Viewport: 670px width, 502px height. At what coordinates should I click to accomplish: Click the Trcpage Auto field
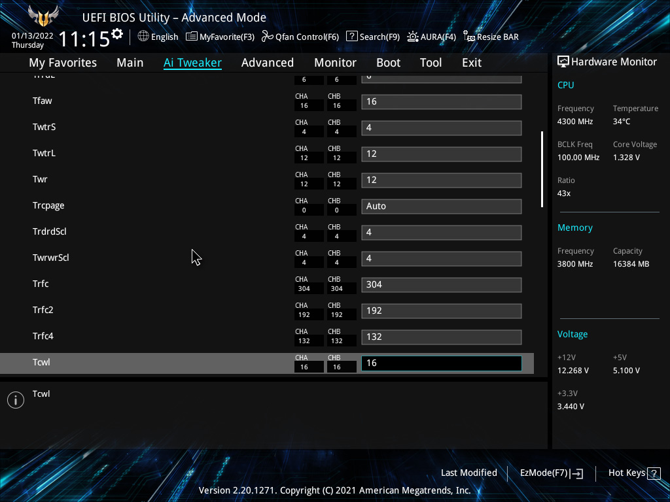coord(442,206)
